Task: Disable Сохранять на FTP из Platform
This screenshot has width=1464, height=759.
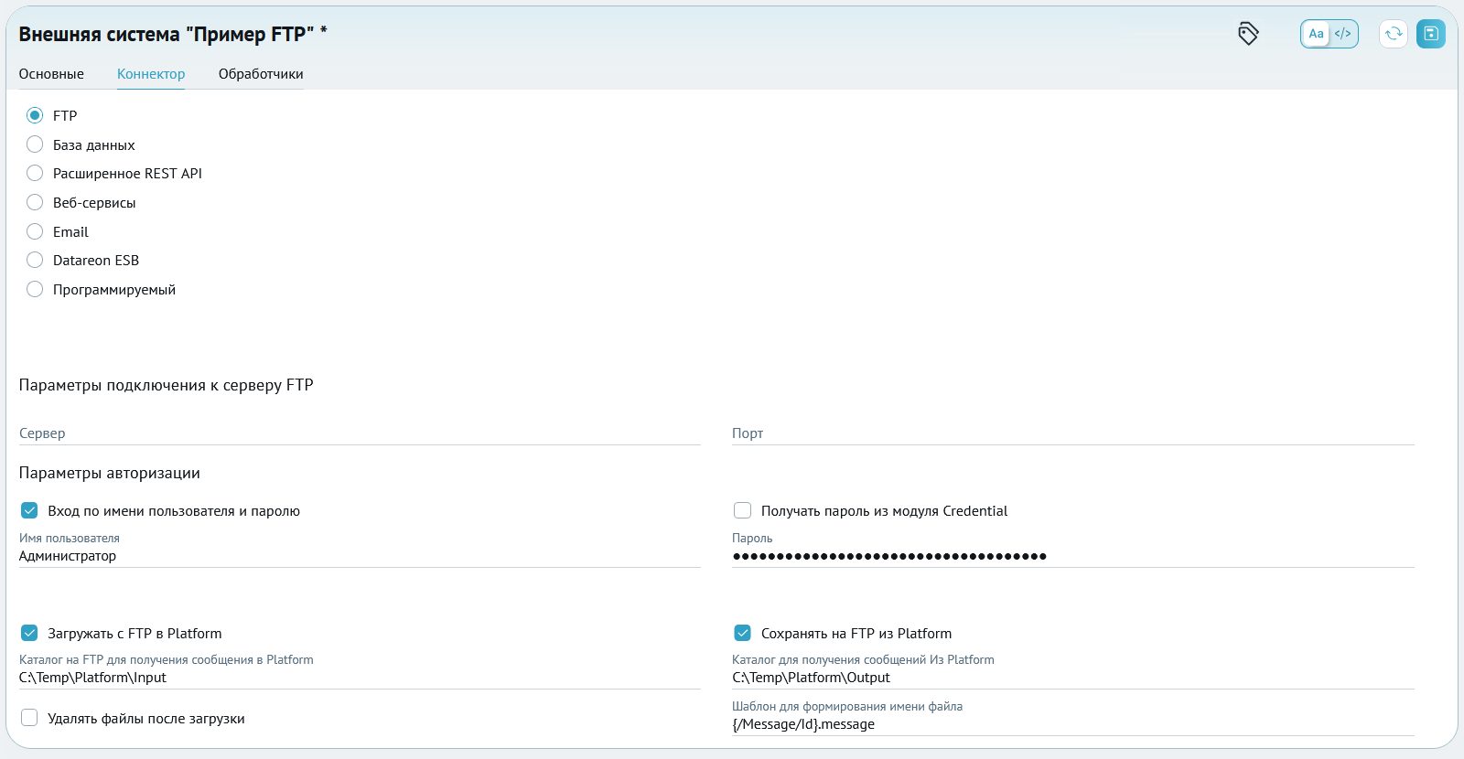Action: pyautogui.click(x=743, y=633)
